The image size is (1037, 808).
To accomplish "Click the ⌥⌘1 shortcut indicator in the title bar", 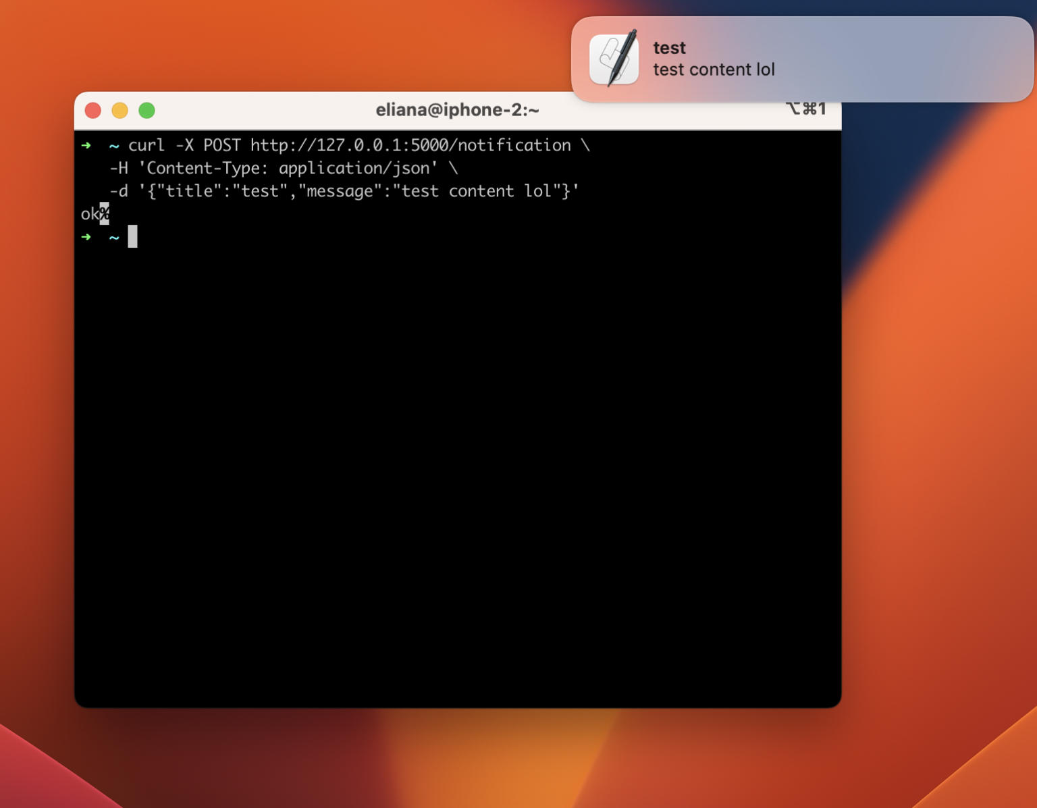I will pyautogui.click(x=806, y=108).
